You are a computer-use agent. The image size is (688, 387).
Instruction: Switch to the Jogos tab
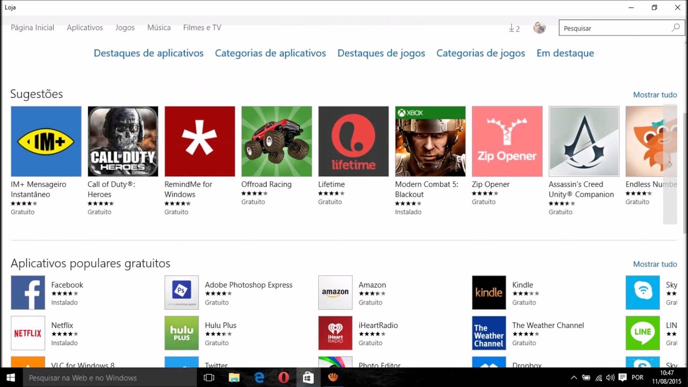click(x=125, y=27)
